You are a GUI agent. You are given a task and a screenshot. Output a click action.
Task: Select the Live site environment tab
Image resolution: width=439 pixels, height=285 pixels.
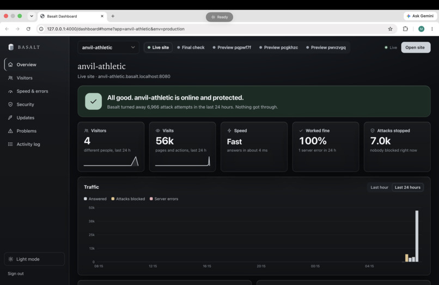click(158, 47)
